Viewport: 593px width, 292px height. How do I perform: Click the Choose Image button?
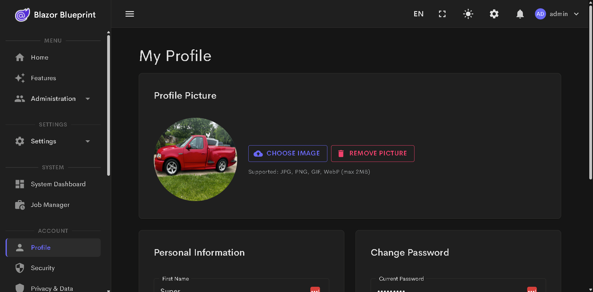click(288, 153)
